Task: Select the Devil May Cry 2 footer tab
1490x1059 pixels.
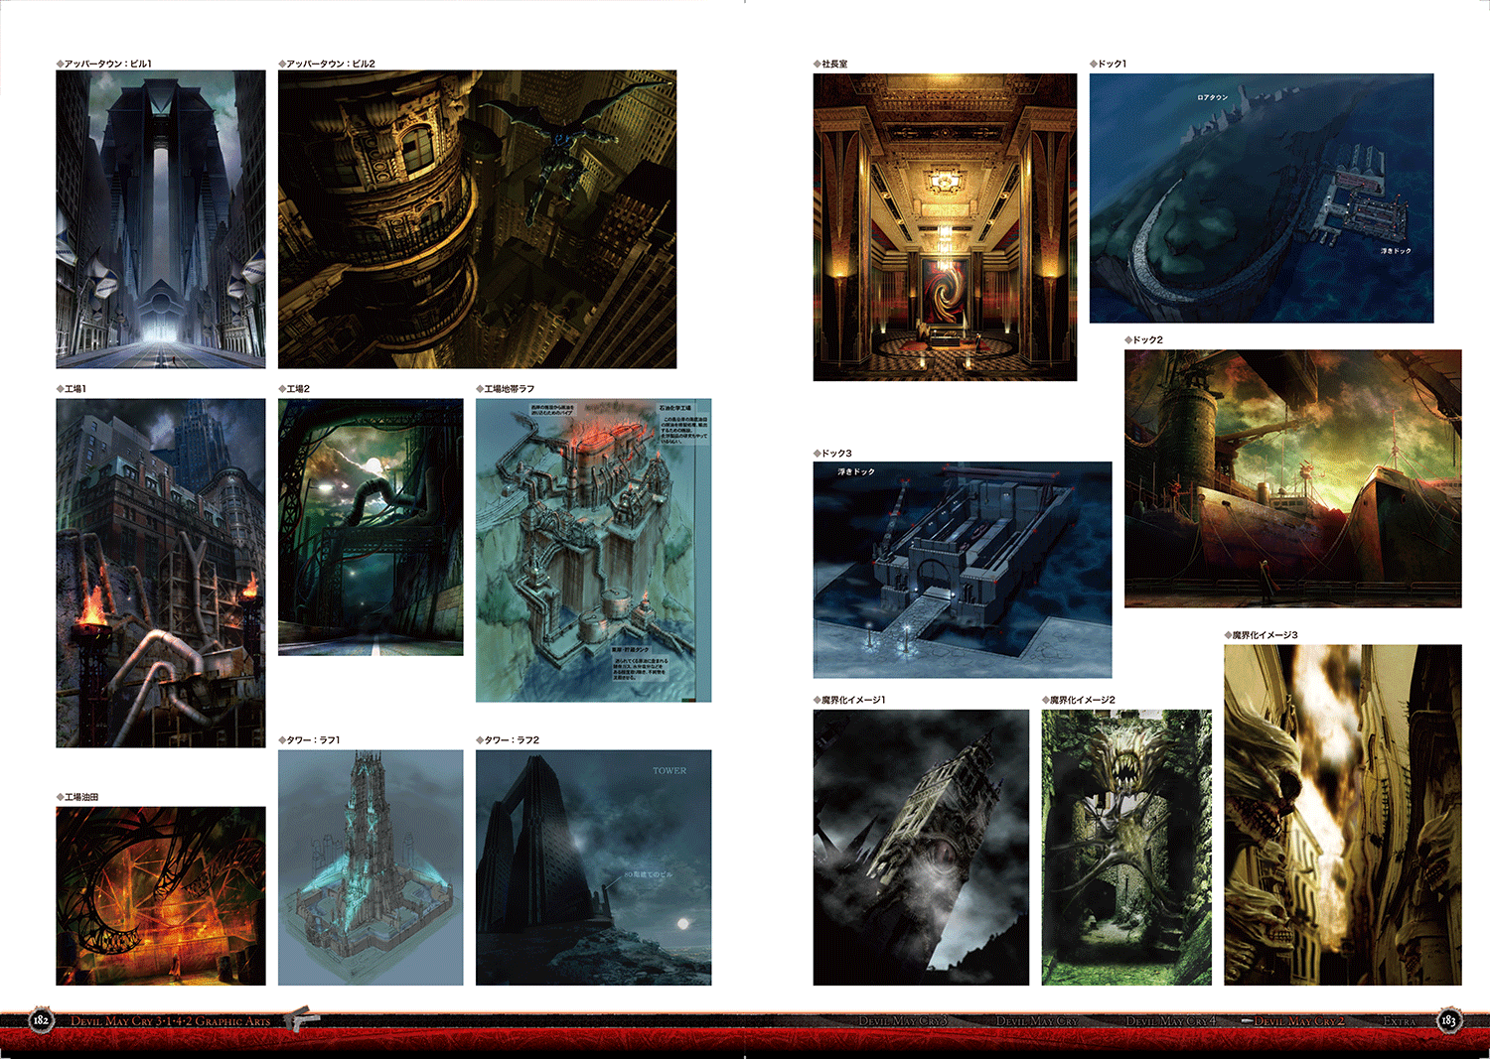Action: [1298, 1021]
